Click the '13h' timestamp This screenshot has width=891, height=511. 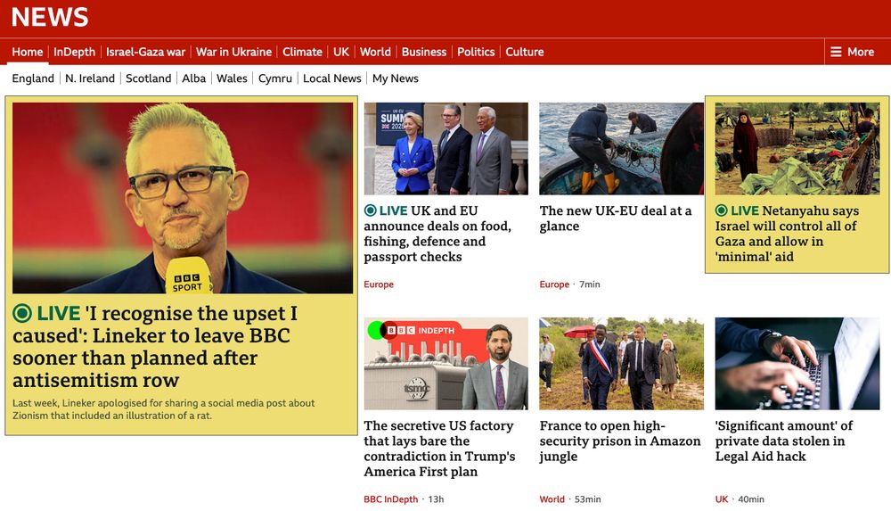[436, 499]
